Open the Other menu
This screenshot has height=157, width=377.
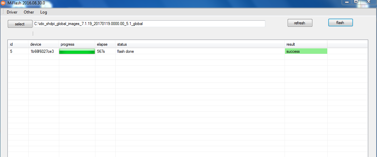(x=29, y=12)
